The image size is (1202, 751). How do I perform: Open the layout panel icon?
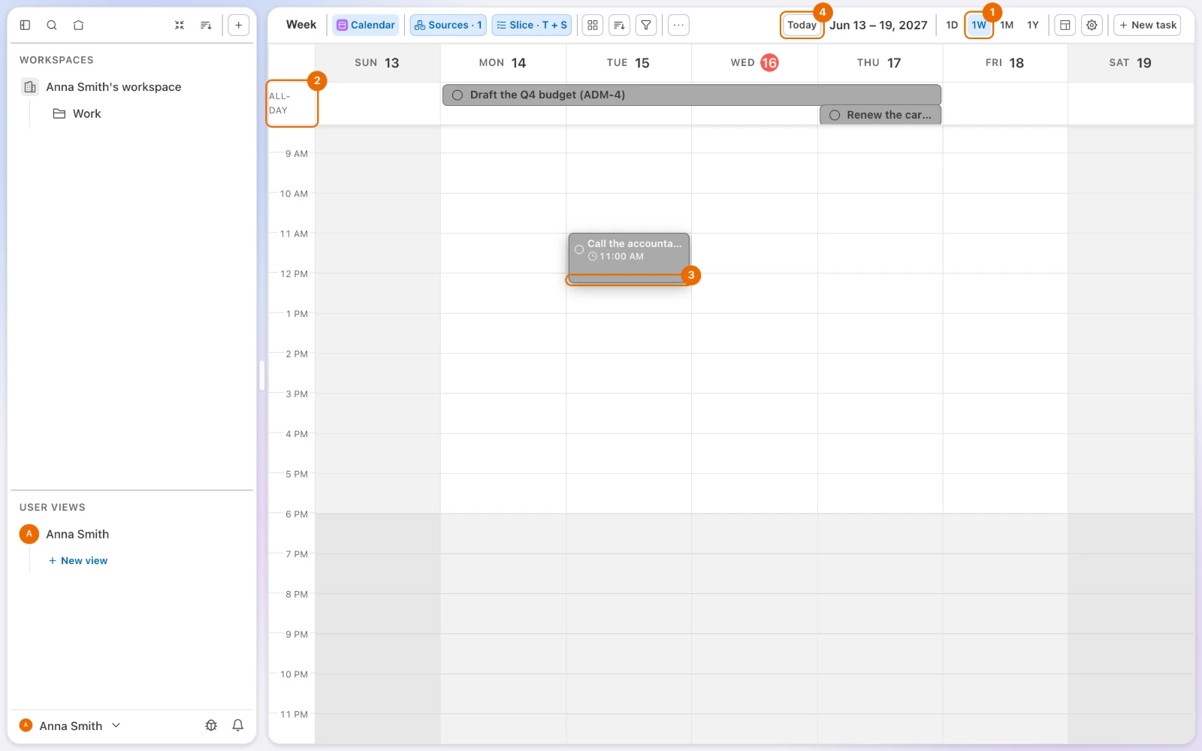[1065, 25]
